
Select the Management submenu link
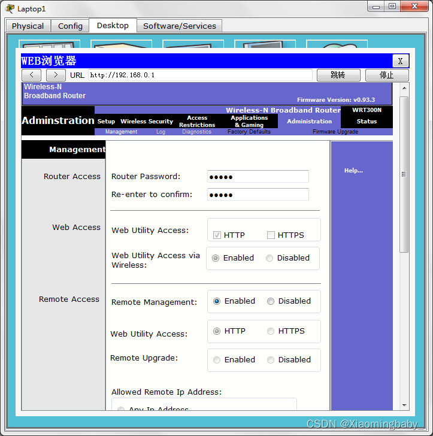pyautogui.click(x=121, y=132)
